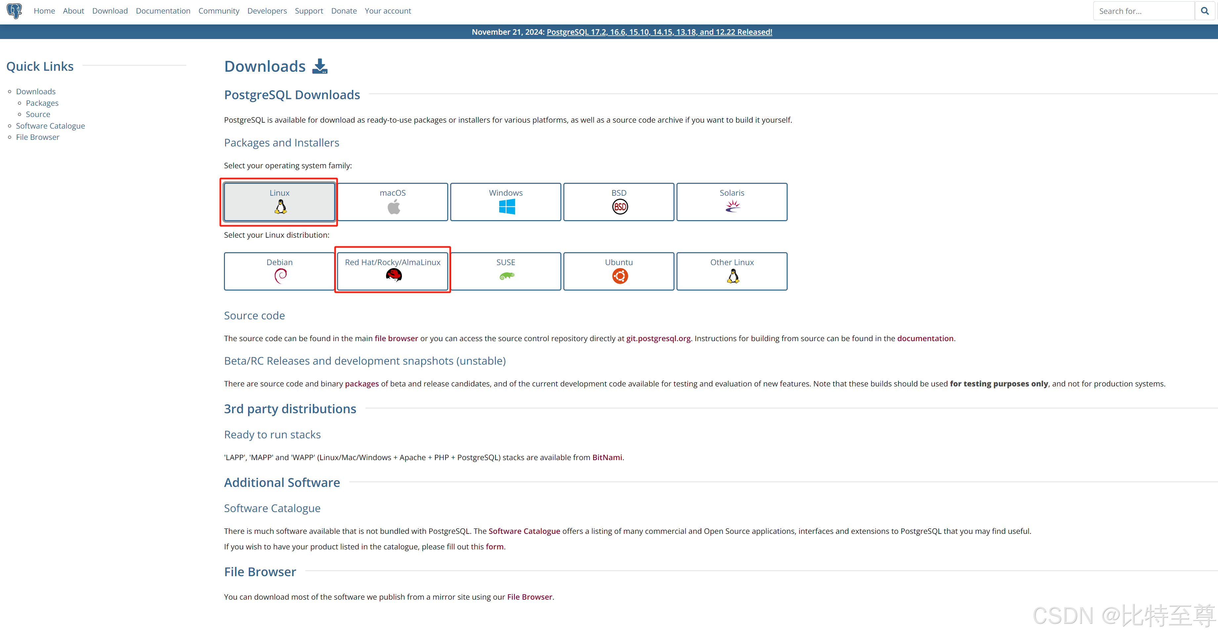This screenshot has width=1218, height=636.
Task: Visit the git.postgresql.org link
Action: click(x=658, y=338)
